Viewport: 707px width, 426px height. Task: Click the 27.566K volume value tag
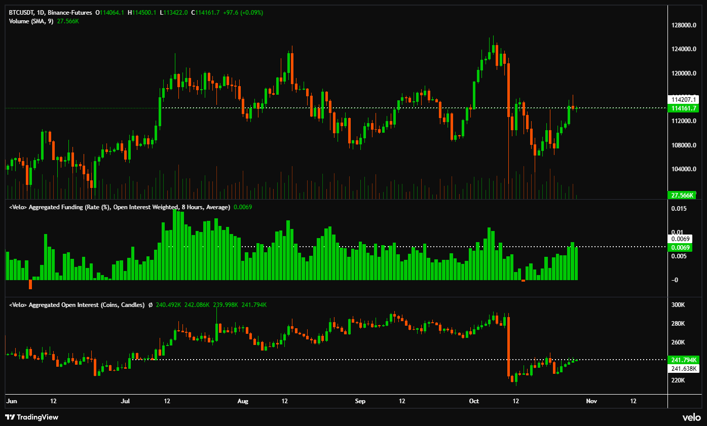coord(681,195)
